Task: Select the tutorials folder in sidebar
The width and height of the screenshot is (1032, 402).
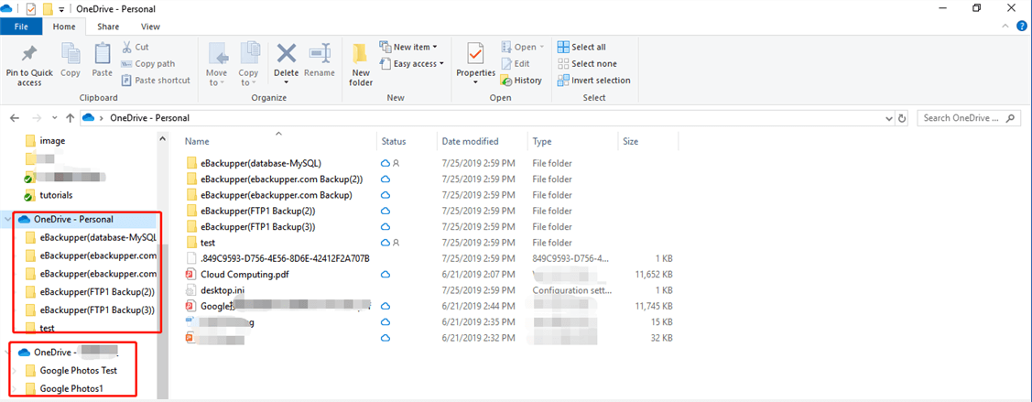Action: pyautogui.click(x=56, y=195)
